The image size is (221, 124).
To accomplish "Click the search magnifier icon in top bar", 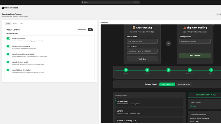I will pos(83,2).
